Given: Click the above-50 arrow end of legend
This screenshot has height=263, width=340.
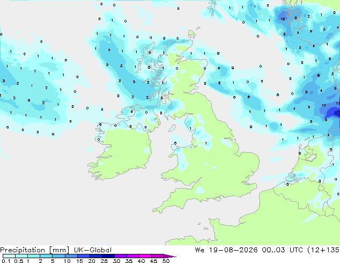Looking at the screenshot, I should coord(170,256).
